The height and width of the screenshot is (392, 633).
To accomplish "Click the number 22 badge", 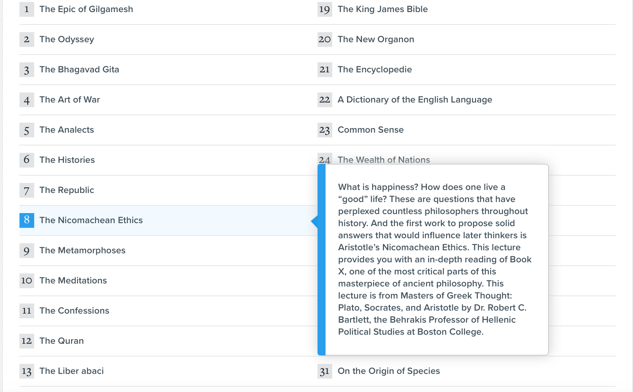I will click(x=325, y=100).
